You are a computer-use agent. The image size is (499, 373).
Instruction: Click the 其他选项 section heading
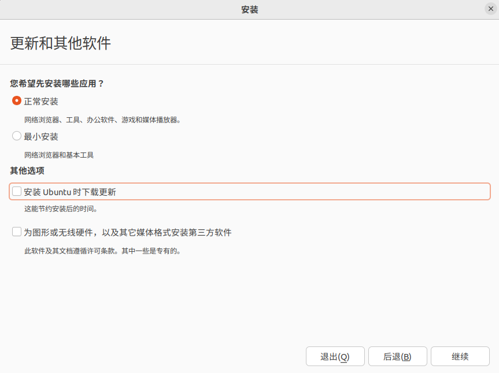point(27,170)
